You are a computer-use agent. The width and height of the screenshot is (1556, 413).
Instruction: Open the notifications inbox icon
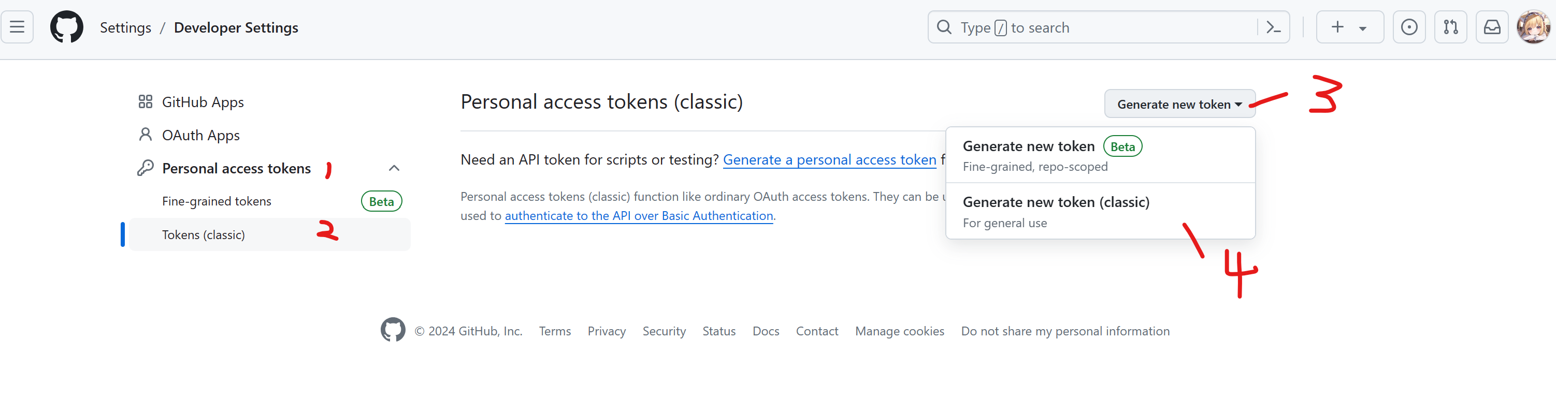(x=1492, y=27)
